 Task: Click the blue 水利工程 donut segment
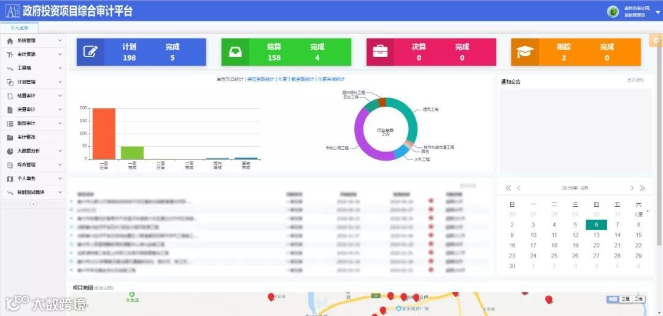pos(401,152)
